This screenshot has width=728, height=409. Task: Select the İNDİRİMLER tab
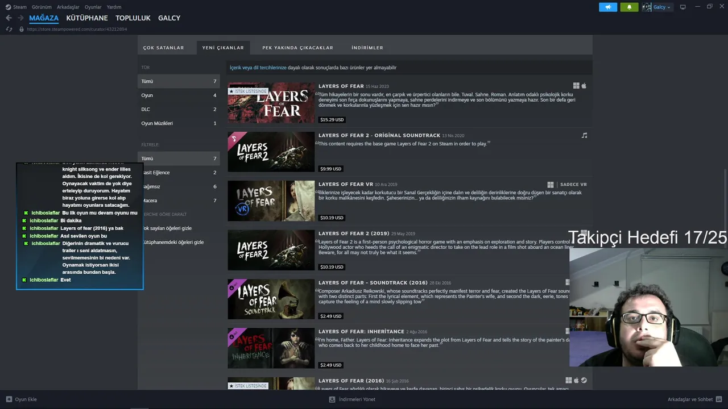pos(367,48)
